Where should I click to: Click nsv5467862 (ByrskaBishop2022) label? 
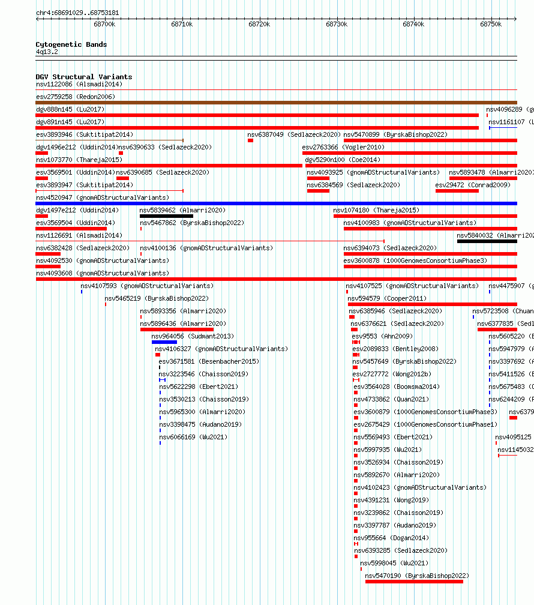(x=192, y=223)
